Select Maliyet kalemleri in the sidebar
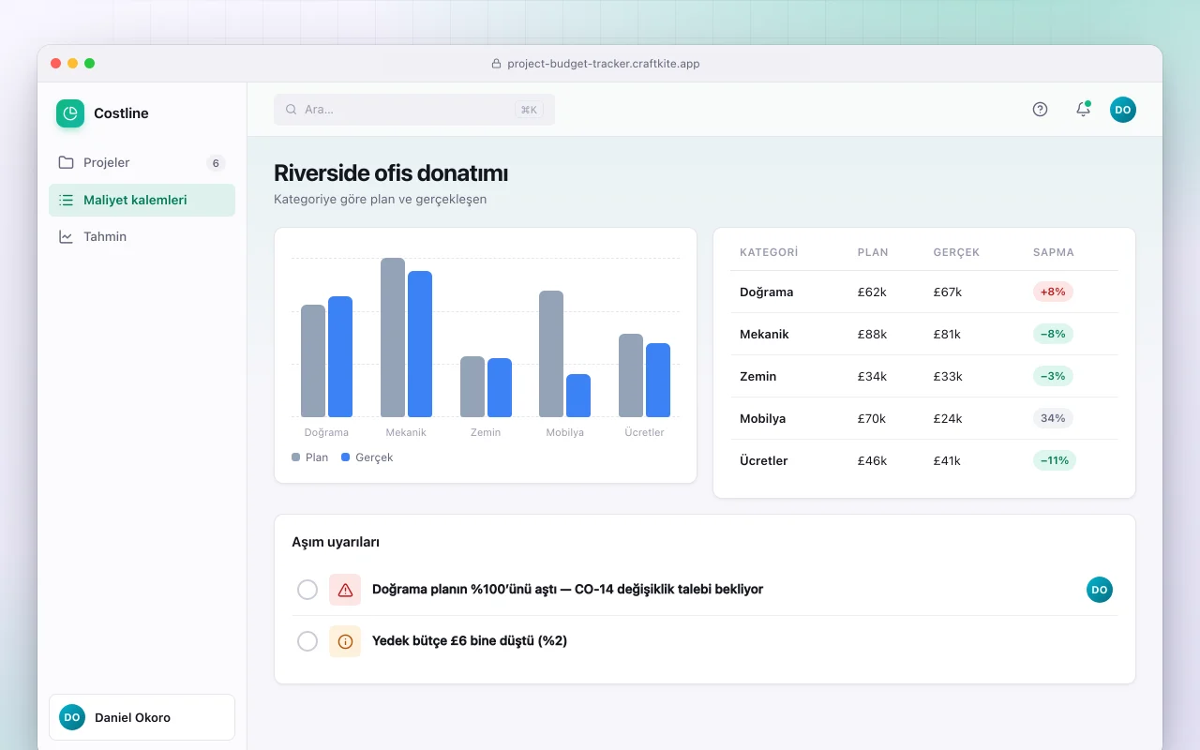The width and height of the screenshot is (1200, 750). (x=142, y=201)
